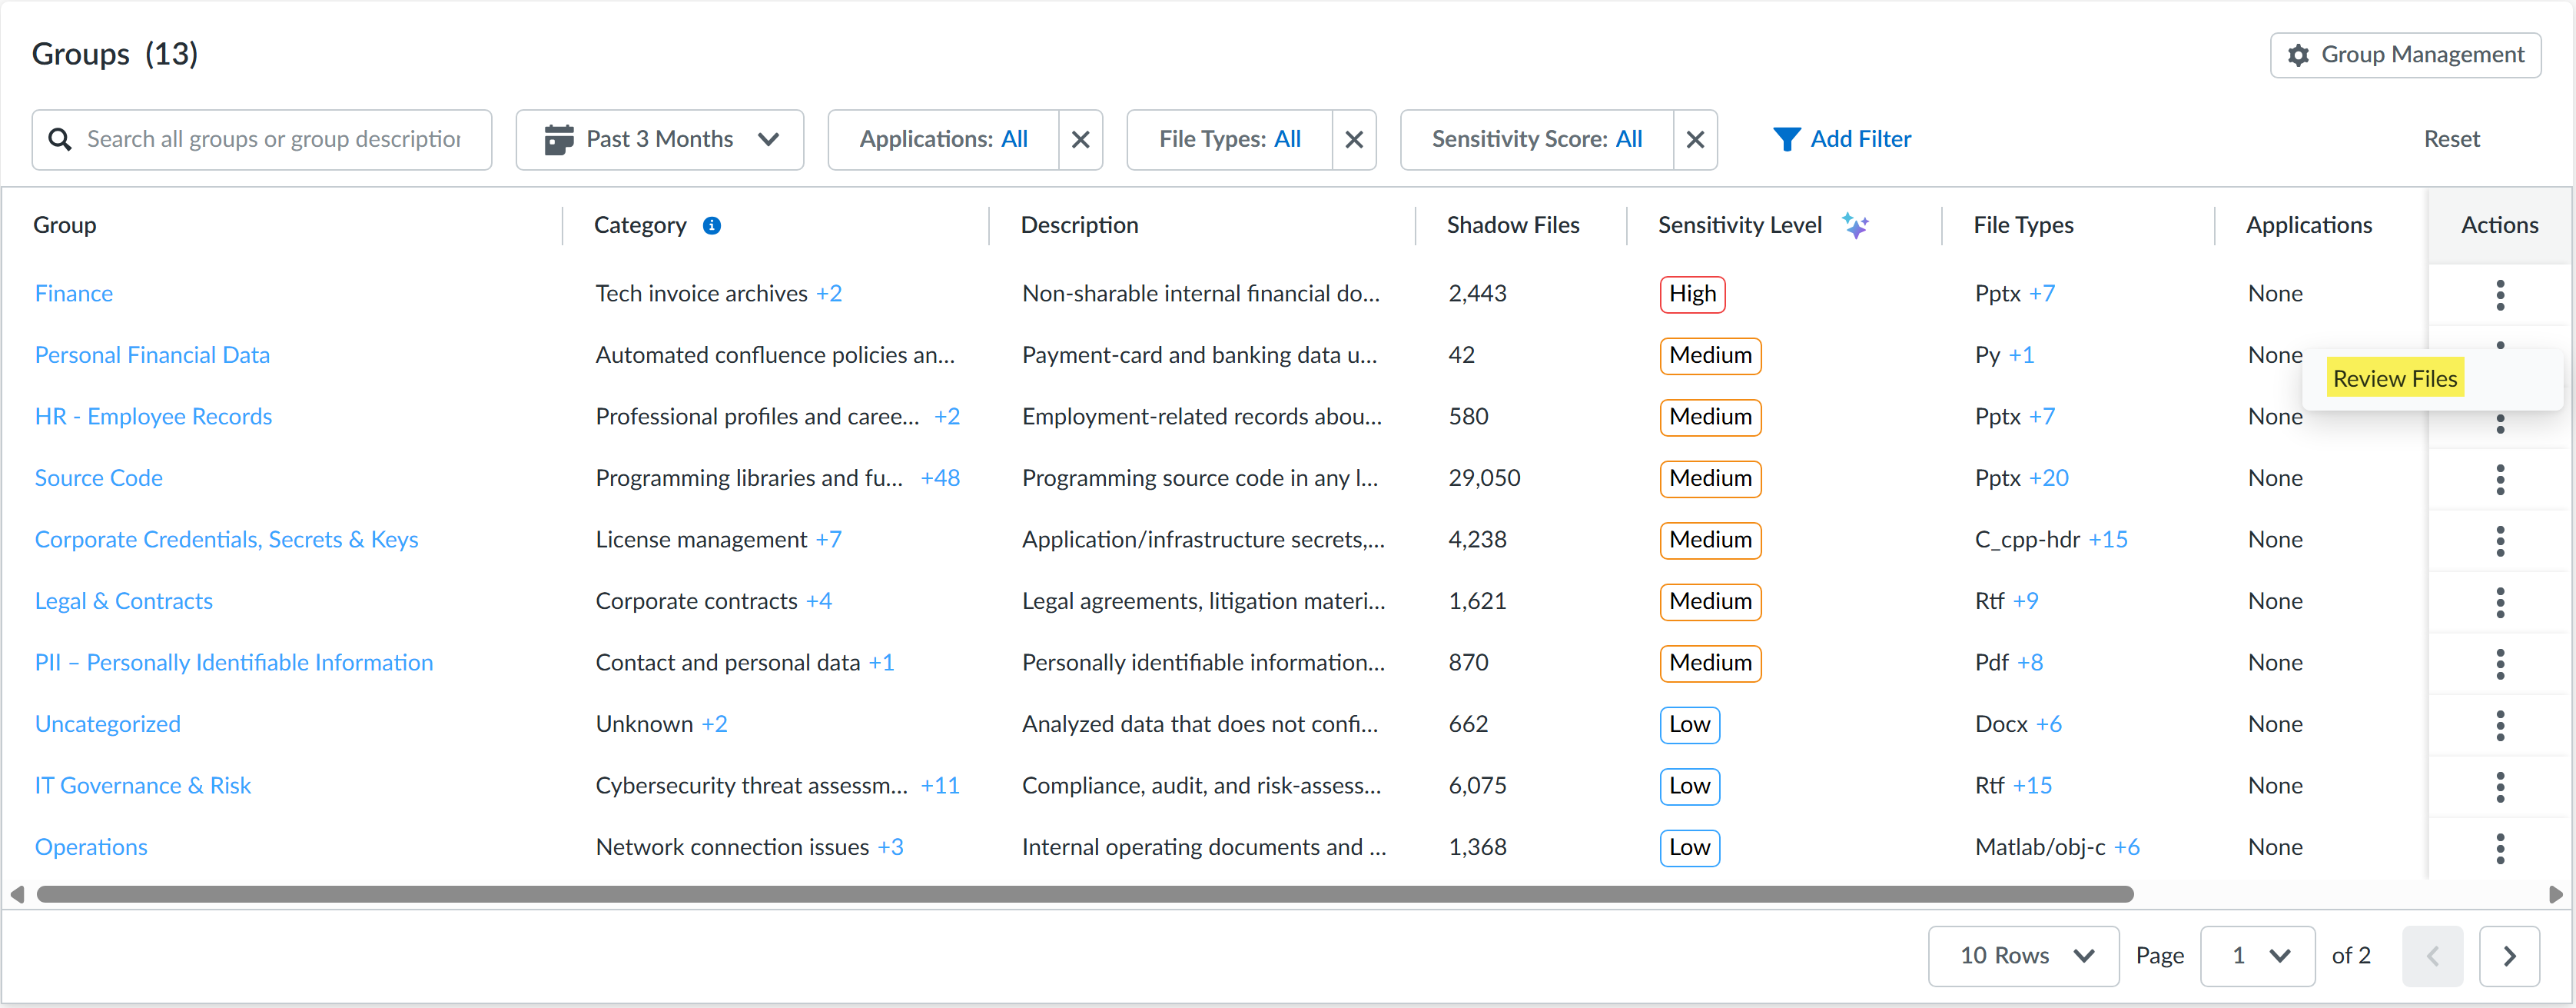The image size is (2576, 1008).
Task: Open the Personal Financial Data group
Action: (x=152, y=355)
